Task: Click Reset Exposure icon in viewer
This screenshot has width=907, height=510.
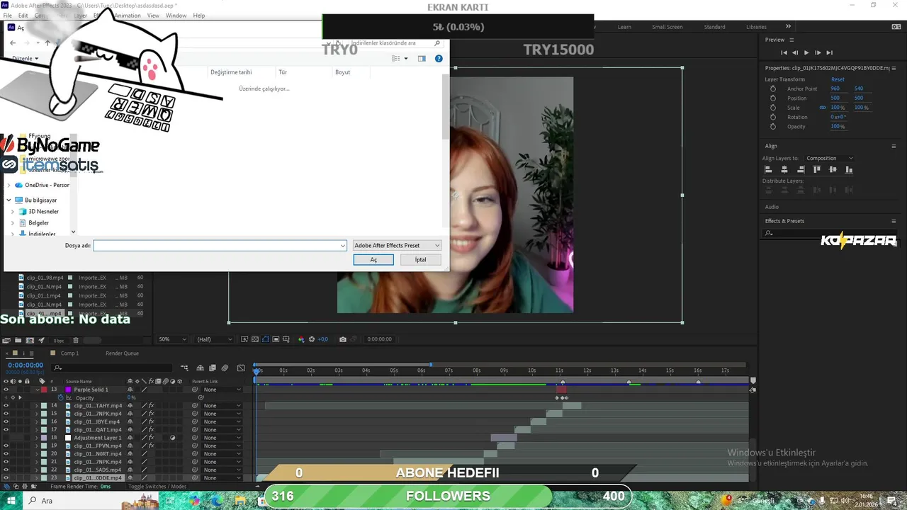Action: click(311, 339)
